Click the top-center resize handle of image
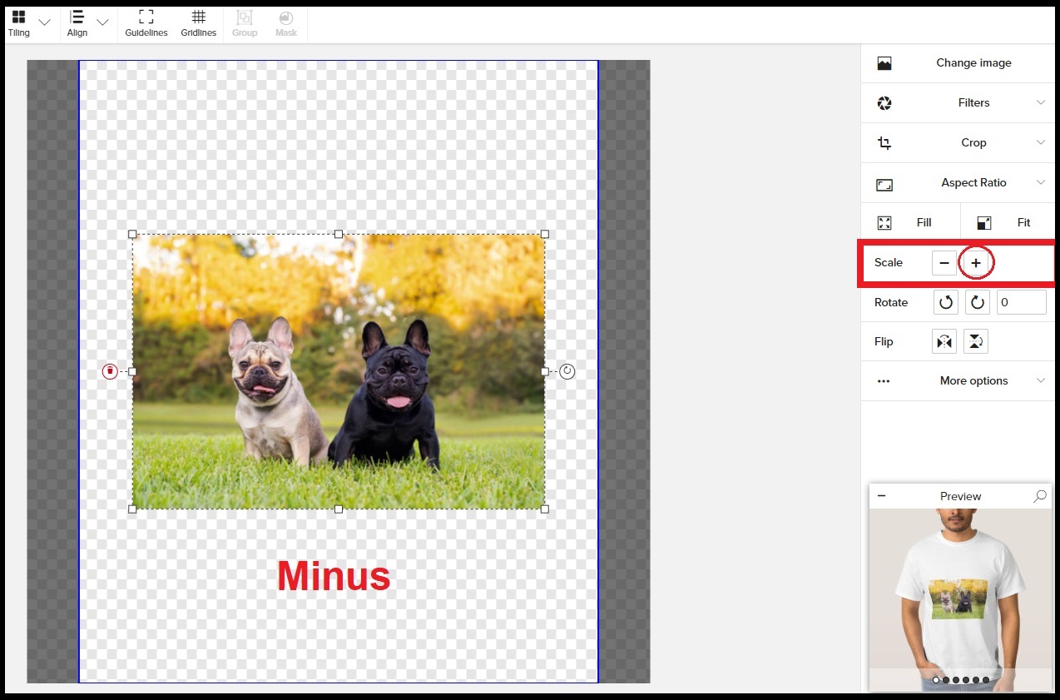Screen dimensions: 1060x700 pos(339,234)
